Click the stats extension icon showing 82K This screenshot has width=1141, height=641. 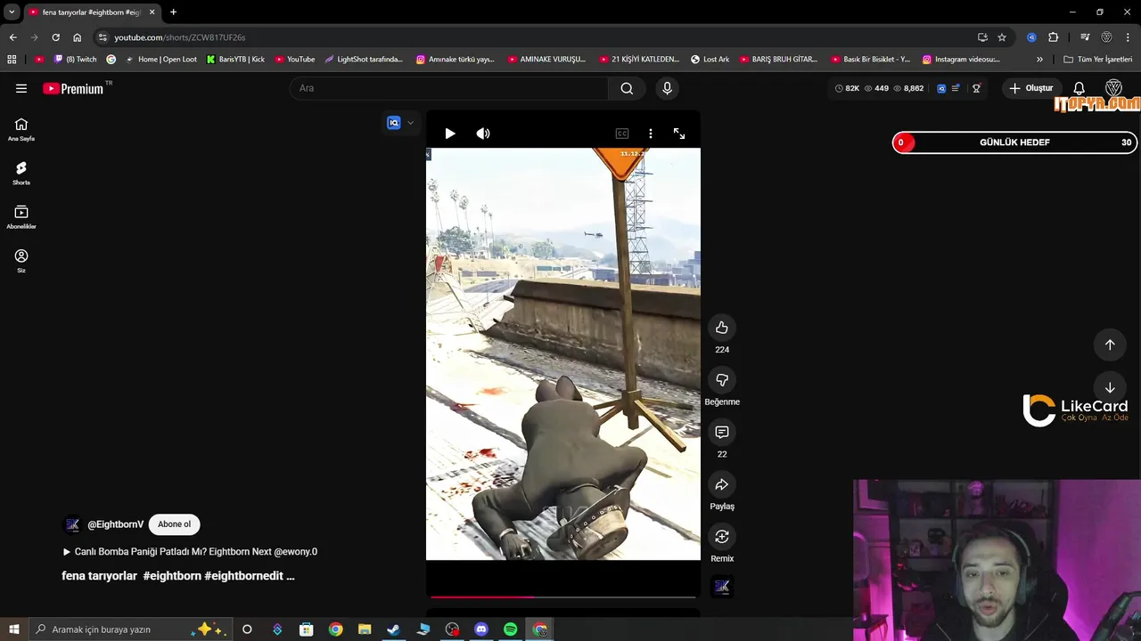(x=847, y=88)
